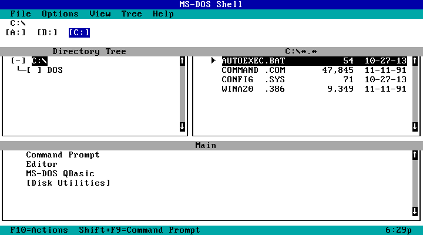This screenshot has width=423, height=235.
Task: Select drive A:
Action: pyautogui.click(x=16, y=33)
